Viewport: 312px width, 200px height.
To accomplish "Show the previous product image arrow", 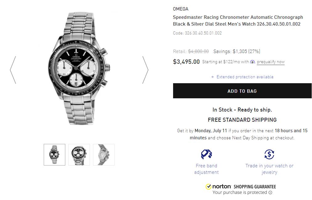I will [13, 70].
